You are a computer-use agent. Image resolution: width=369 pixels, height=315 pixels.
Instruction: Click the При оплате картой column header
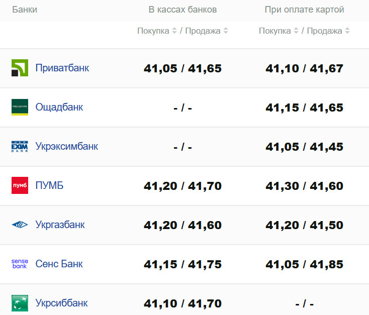304,10
